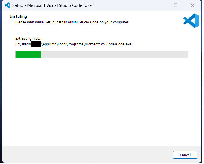Click the gray footer area left of Cancel

tap(86, 155)
